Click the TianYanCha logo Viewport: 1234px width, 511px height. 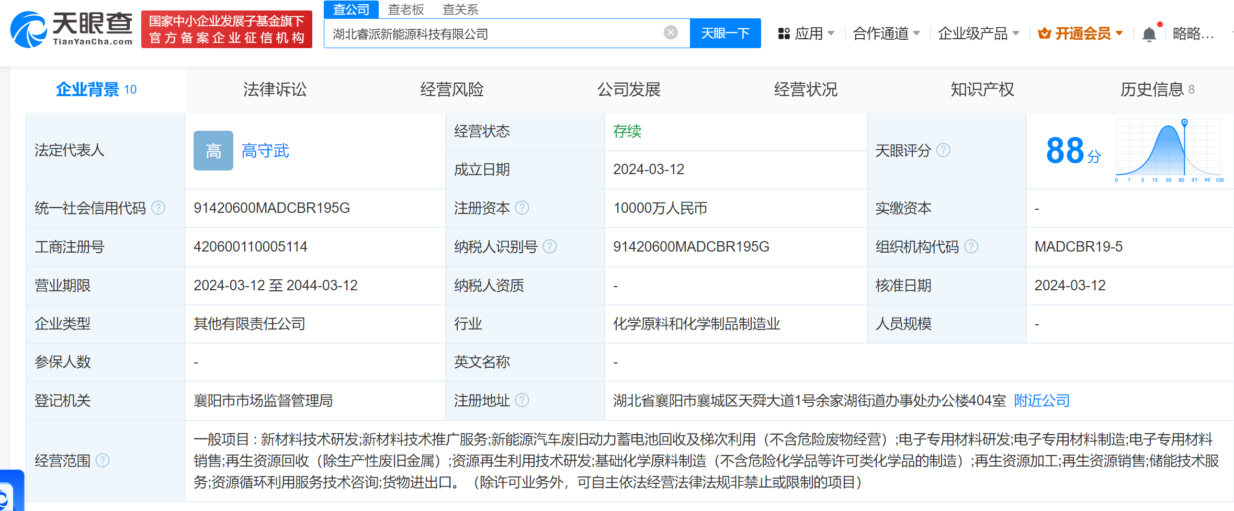71,29
